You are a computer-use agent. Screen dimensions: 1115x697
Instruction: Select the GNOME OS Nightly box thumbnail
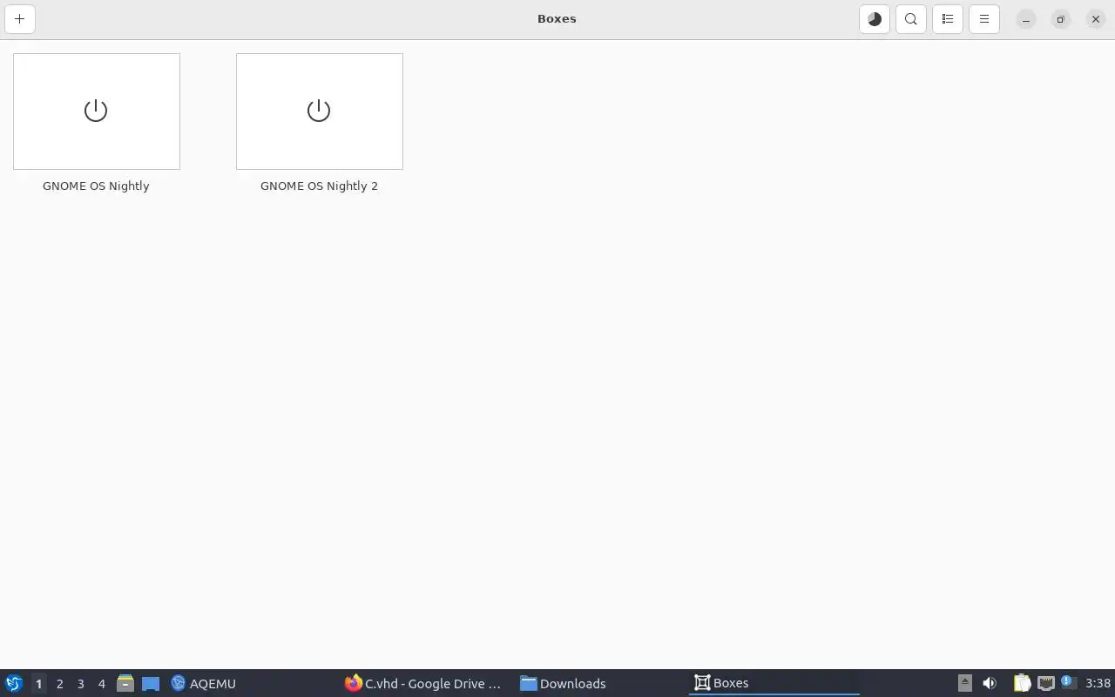coord(97,112)
